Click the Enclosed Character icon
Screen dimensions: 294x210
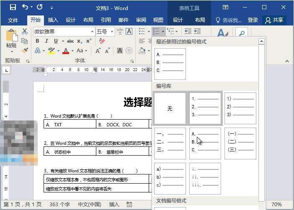tap(129, 51)
